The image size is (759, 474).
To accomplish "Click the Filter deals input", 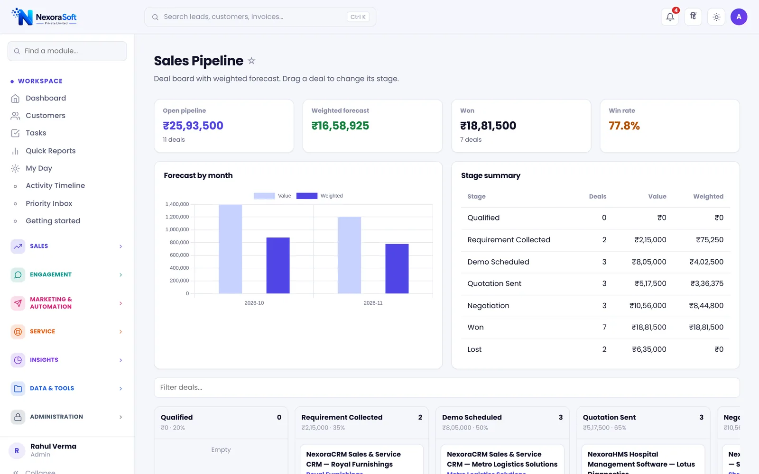I will tap(447, 388).
